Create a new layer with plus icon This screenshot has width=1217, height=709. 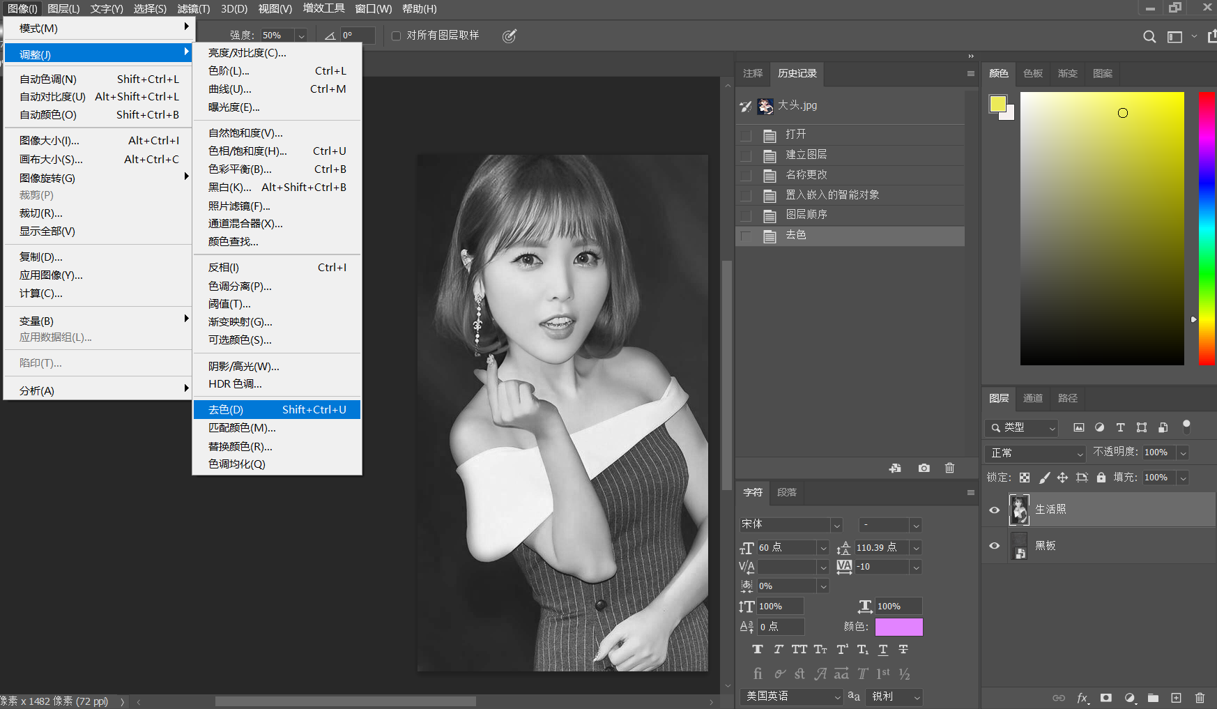[x=1177, y=698]
